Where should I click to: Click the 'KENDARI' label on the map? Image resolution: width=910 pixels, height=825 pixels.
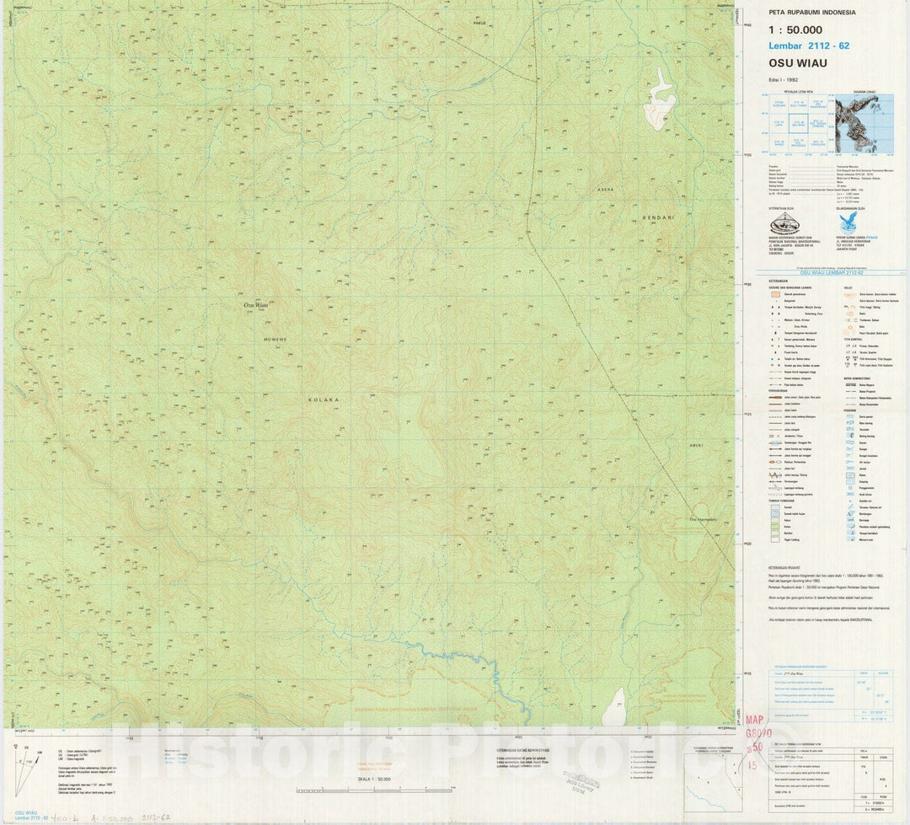coord(660,217)
